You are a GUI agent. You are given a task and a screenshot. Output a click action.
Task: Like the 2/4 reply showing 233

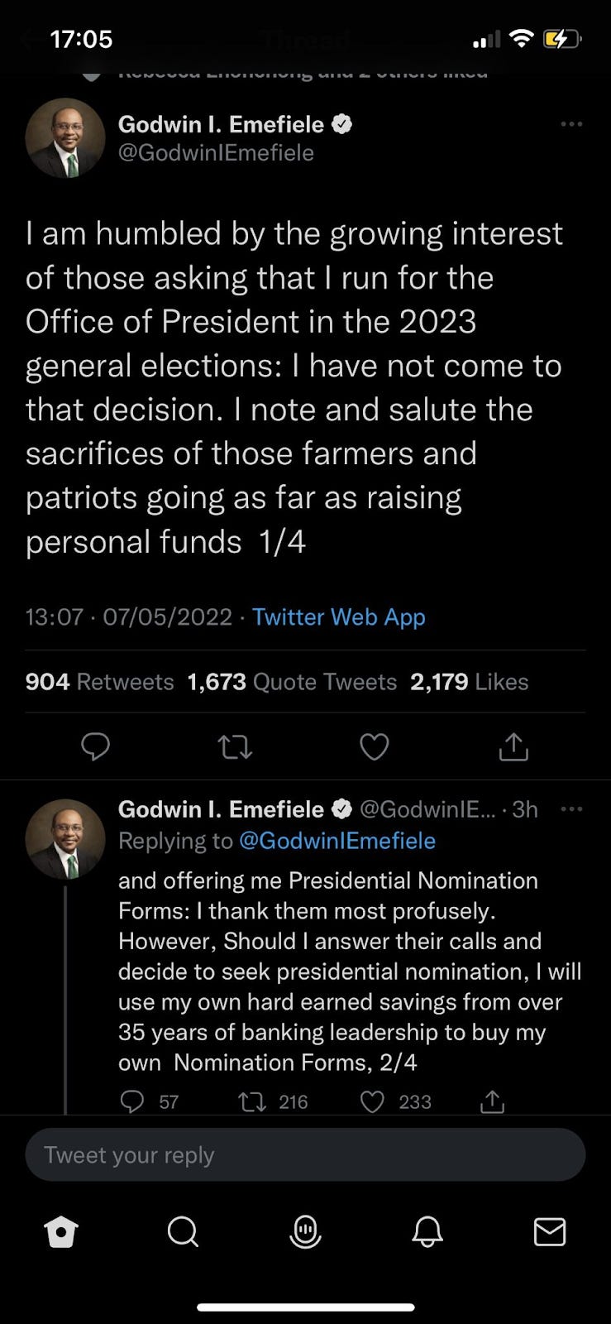[373, 1101]
